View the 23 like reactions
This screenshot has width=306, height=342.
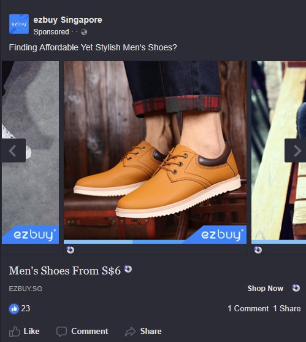(x=20, y=309)
